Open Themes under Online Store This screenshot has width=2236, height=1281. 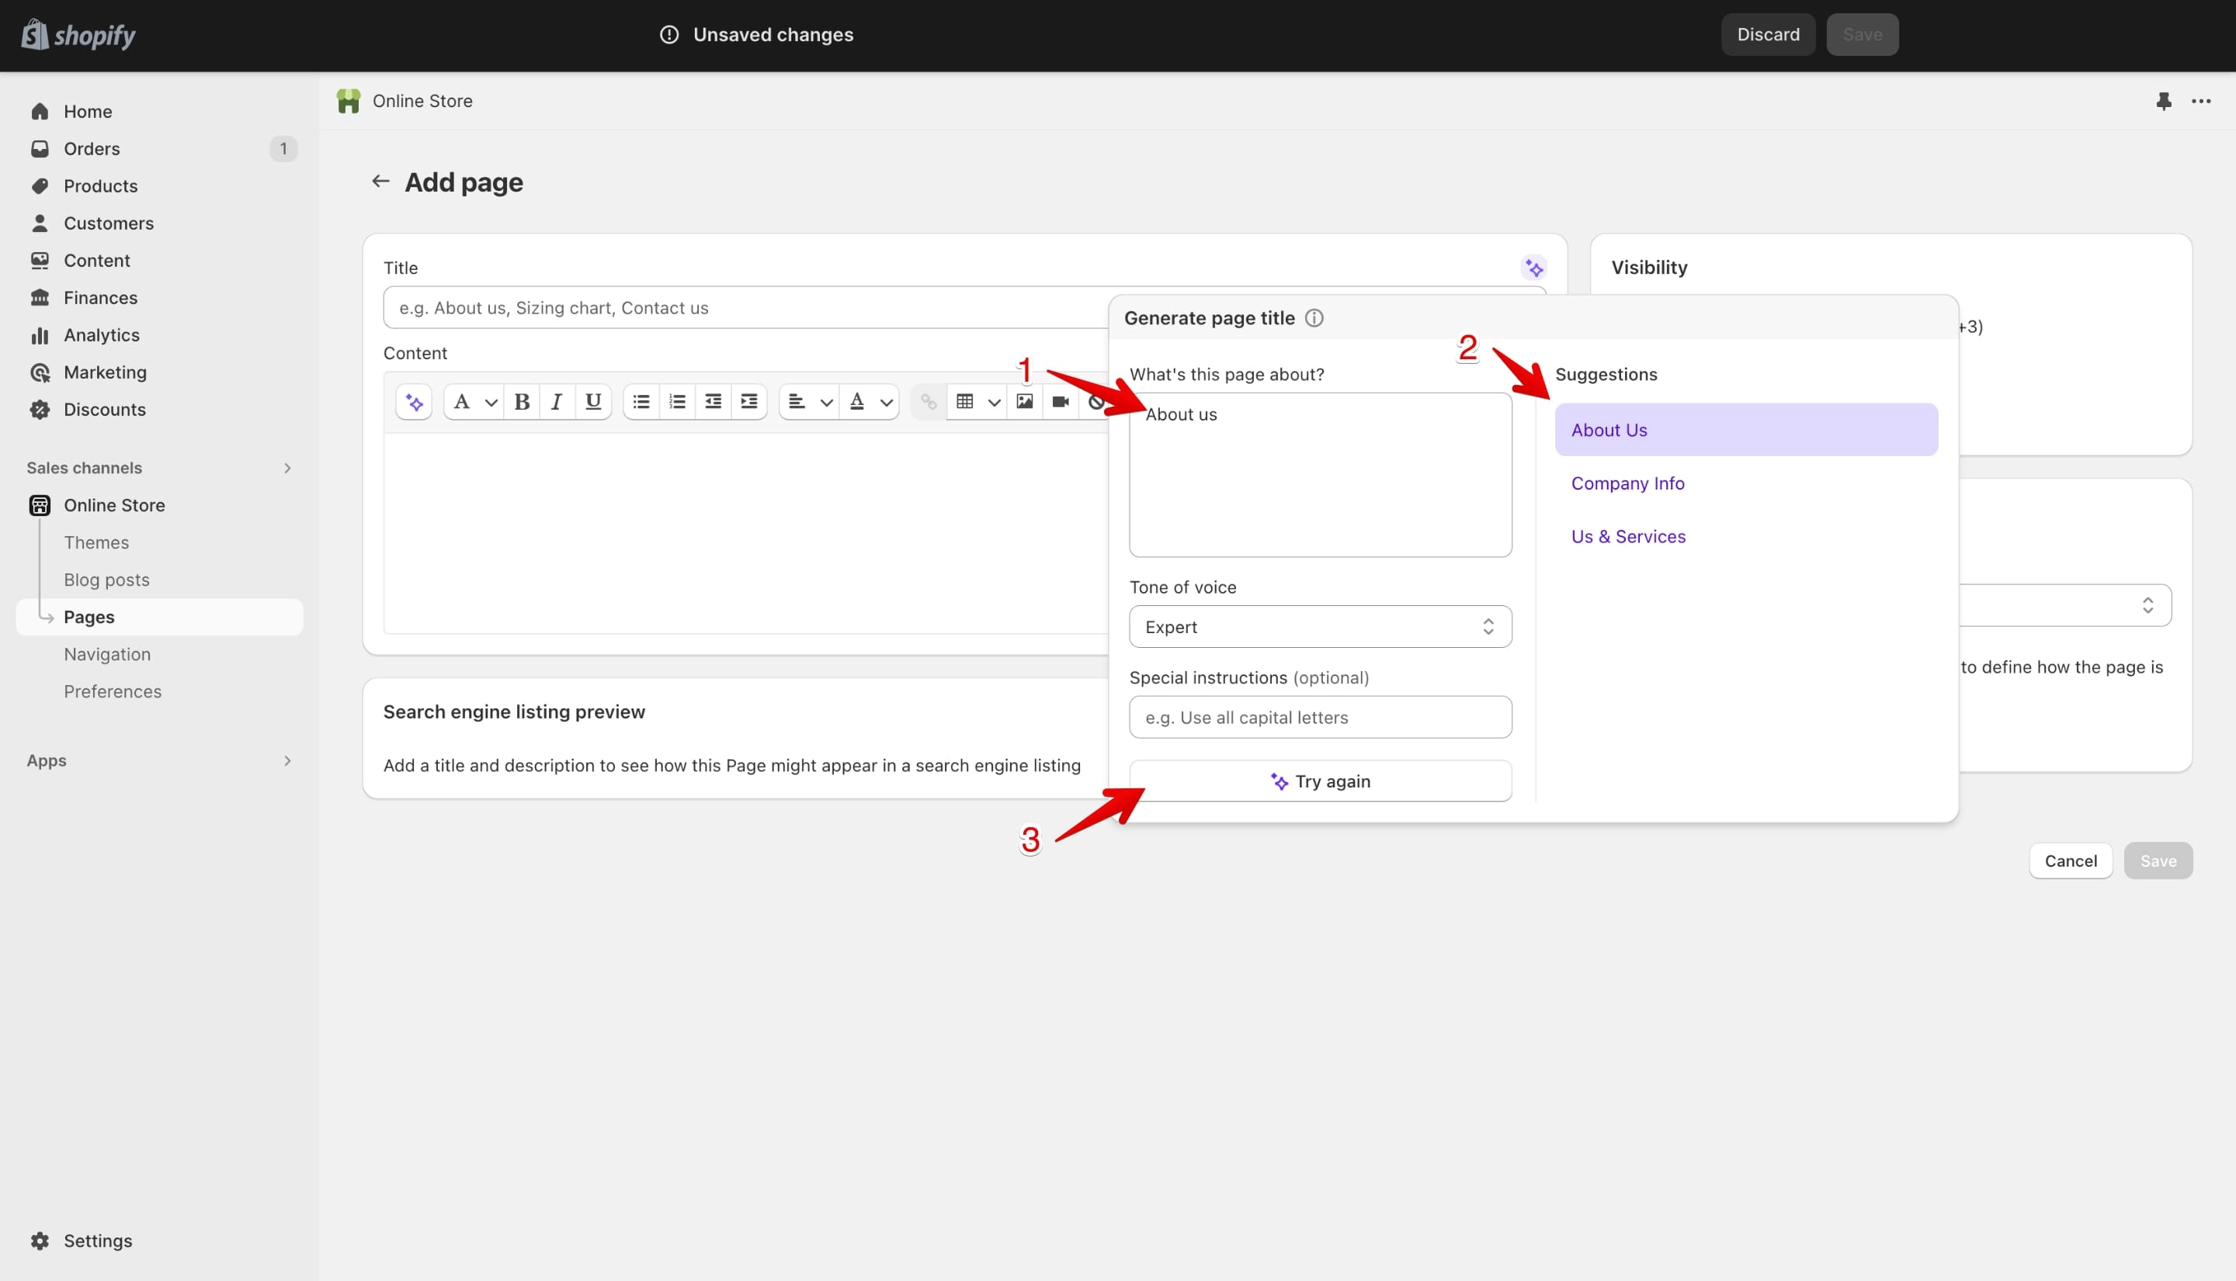click(96, 543)
